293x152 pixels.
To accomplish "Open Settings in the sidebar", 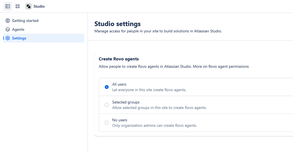I will pyautogui.click(x=44, y=38).
